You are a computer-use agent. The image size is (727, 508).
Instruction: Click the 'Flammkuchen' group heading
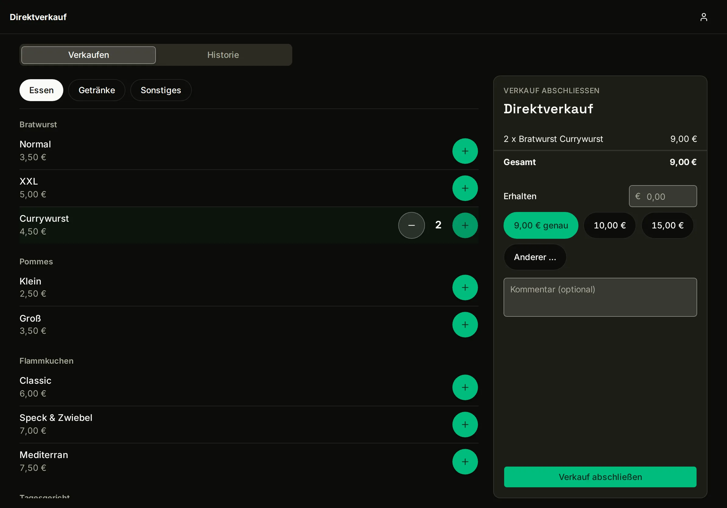click(47, 361)
